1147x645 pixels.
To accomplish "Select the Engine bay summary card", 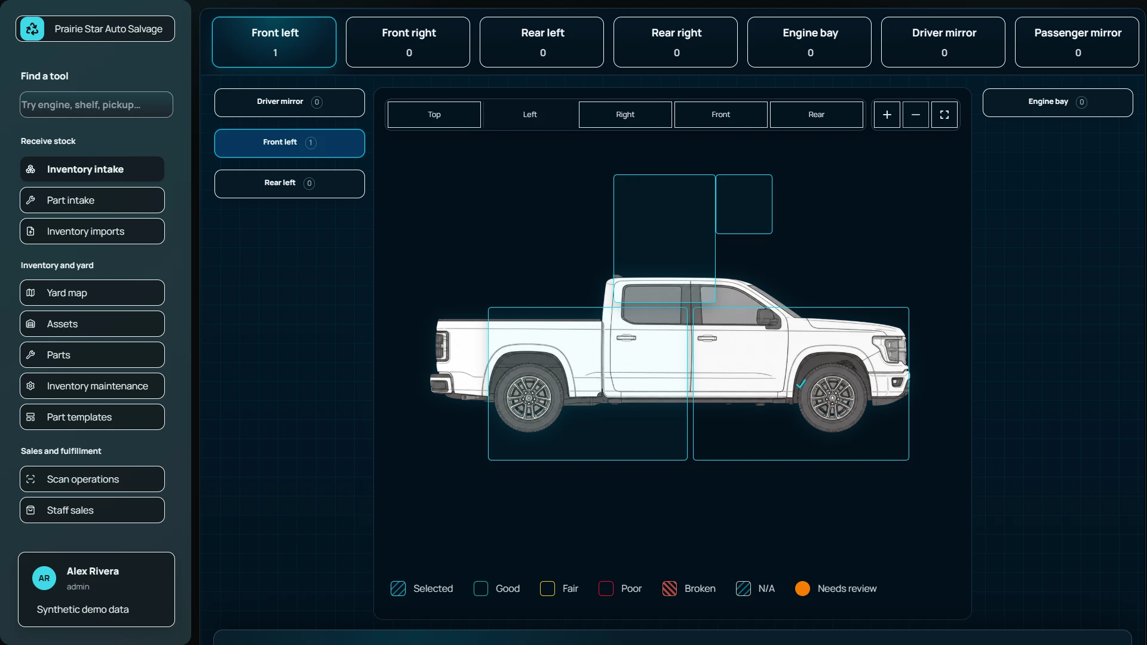I will click(x=809, y=42).
